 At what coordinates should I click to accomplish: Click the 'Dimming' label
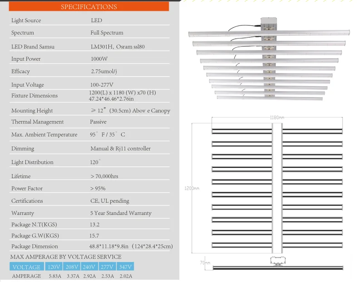(23, 149)
